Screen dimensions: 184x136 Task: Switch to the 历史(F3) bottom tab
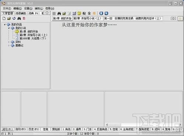(x=33, y=129)
